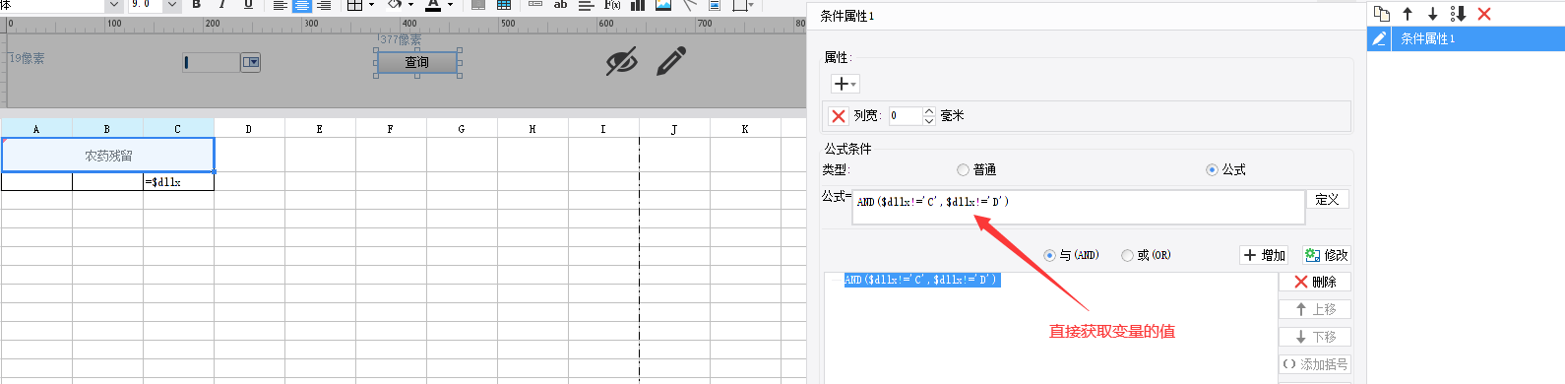
Task: Click the font color letter A
Action: (x=433, y=5)
